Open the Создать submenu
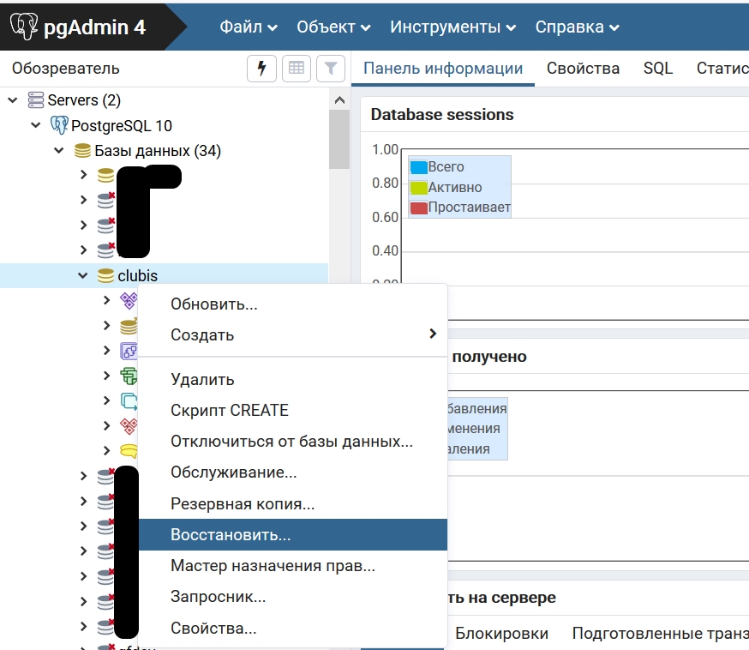749x650 pixels. 293,334
